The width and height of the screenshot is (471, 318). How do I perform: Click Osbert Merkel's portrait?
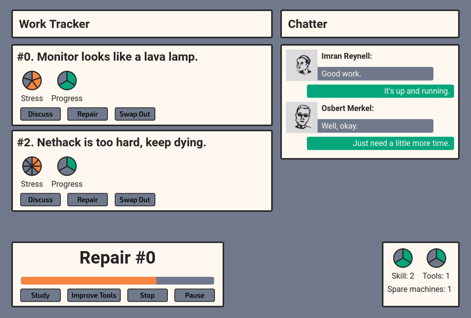[301, 118]
